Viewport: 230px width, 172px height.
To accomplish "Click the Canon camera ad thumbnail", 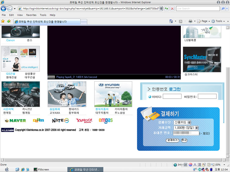I will [21, 32].
